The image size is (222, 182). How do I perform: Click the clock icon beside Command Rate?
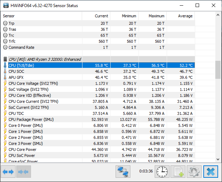(5, 47)
